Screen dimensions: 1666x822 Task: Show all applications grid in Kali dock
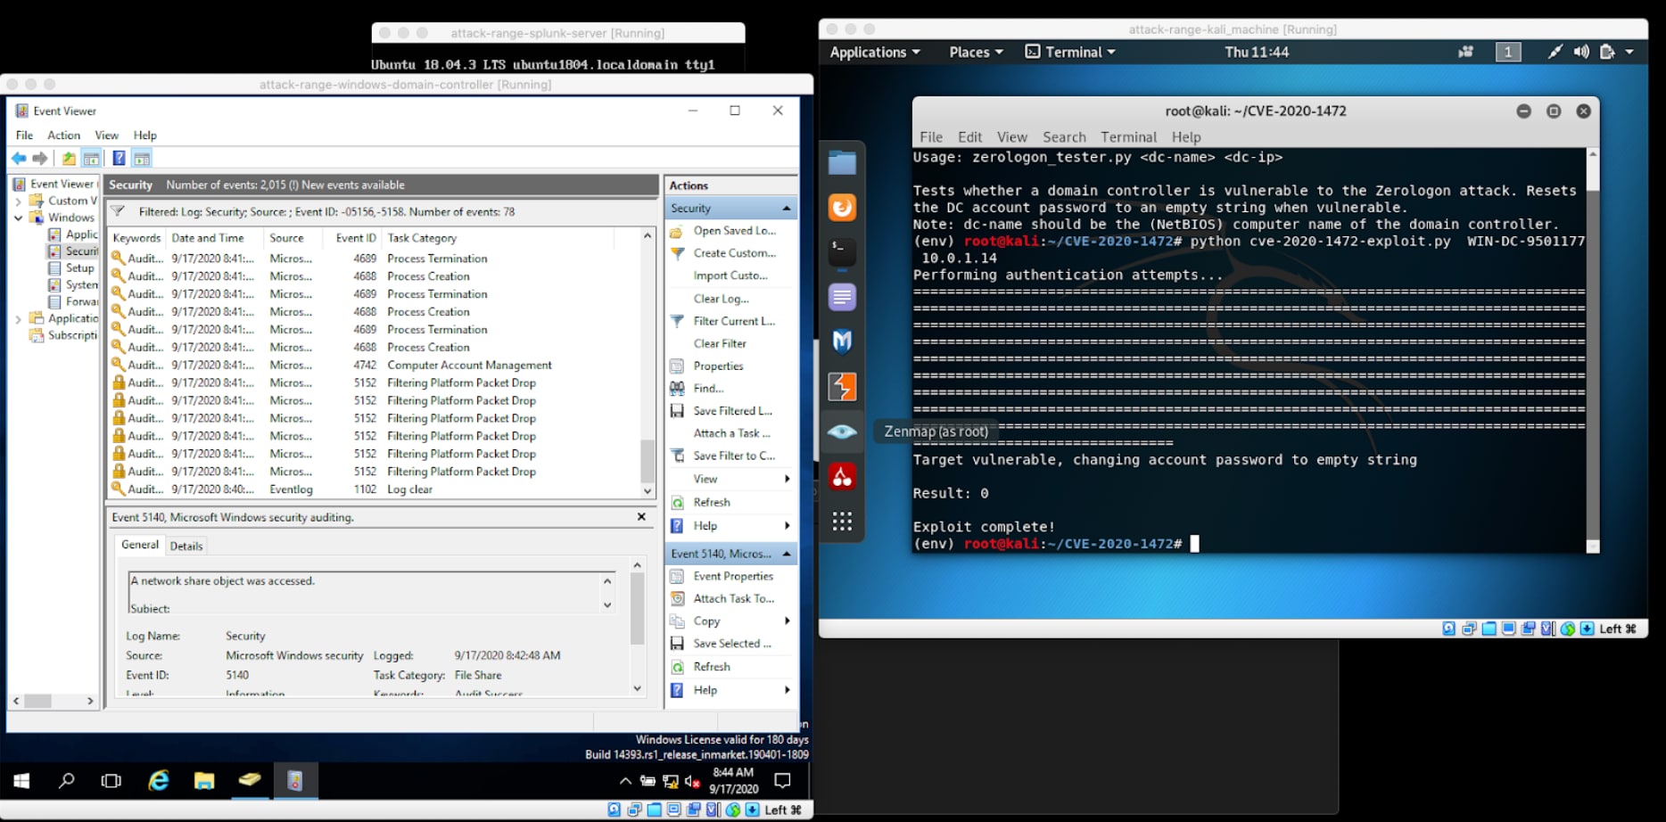842,522
